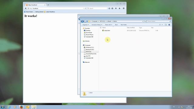The height and width of the screenshot is (109, 194).
Task: Expand the Explorer address bar history dropdown
Action: (143, 21)
